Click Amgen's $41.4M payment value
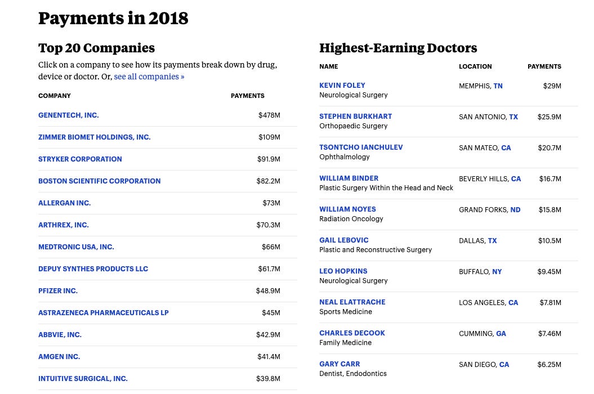The width and height of the screenshot is (594, 394). (269, 357)
